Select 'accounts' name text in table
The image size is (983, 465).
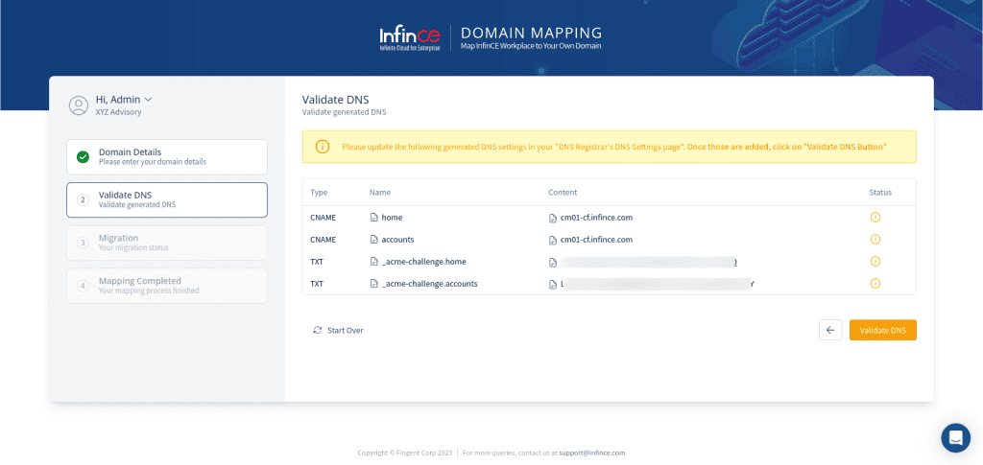click(x=397, y=240)
